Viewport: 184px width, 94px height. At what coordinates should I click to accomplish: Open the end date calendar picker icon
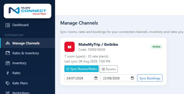click(132, 78)
